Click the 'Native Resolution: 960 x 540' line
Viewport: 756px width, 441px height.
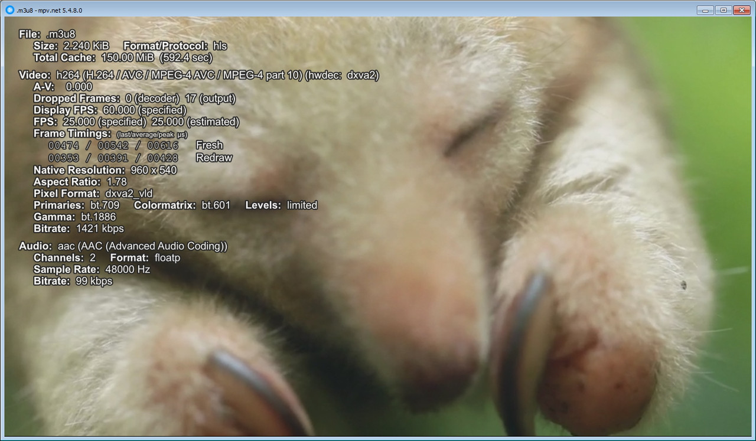105,170
